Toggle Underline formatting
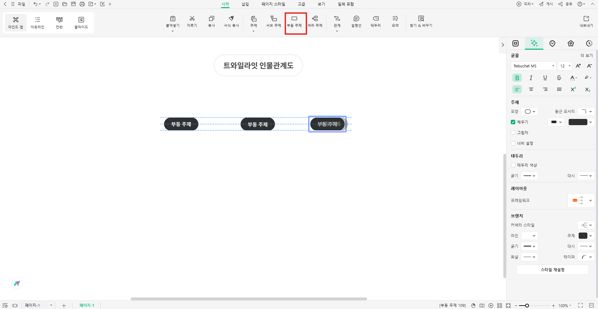 545,78
